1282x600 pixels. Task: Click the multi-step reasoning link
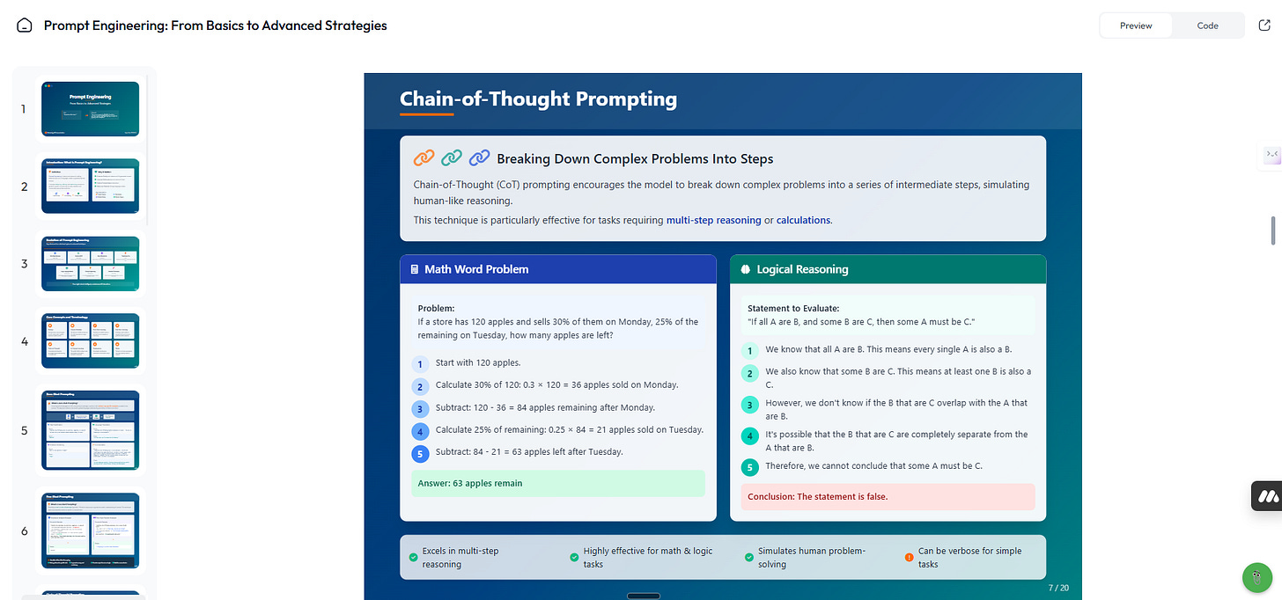pos(713,220)
